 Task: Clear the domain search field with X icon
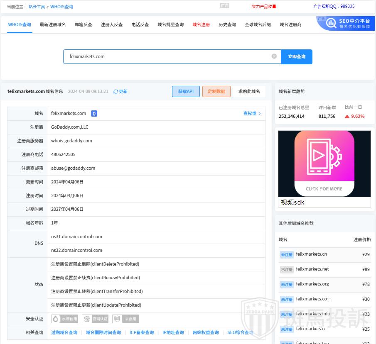click(x=274, y=56)
